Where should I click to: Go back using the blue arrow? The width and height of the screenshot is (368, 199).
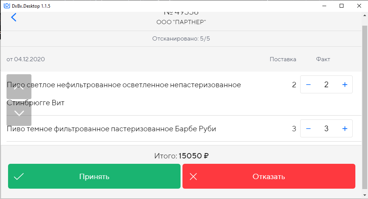click(x=14, y=17)
